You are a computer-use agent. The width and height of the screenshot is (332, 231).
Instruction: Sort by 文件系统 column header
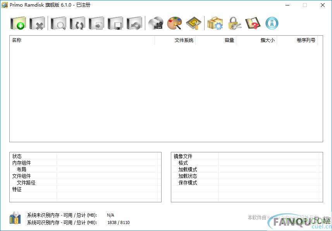click(175, 40)
